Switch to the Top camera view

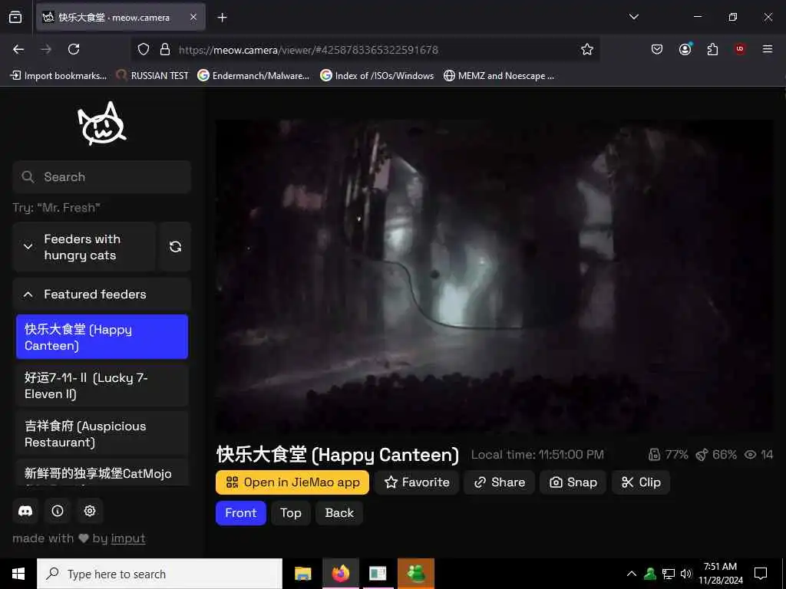tap(291, 513)
